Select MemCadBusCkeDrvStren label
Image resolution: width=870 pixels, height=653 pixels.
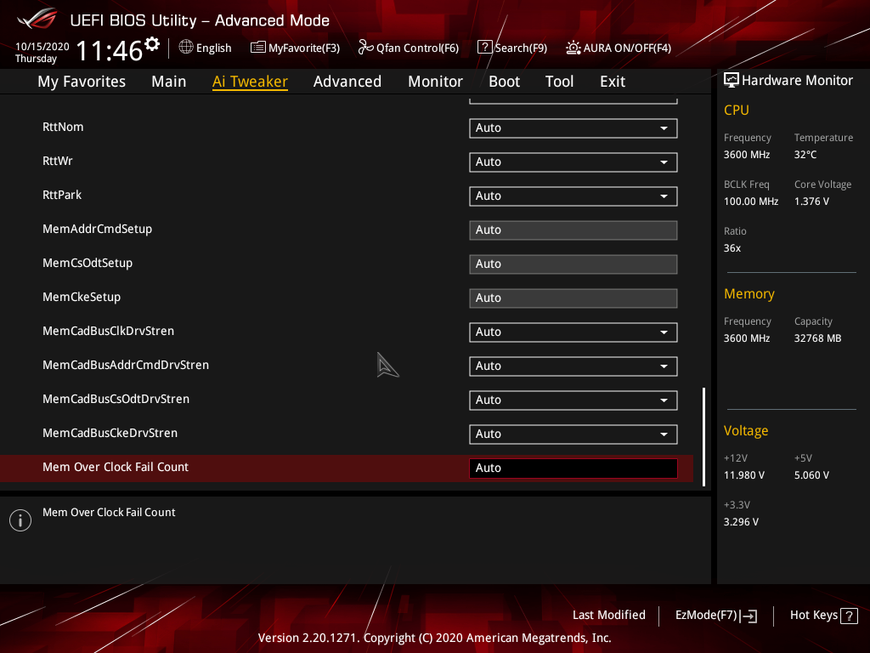[110, 433]
